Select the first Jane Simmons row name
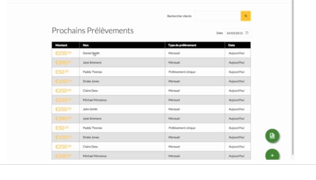 click(x=92, y=62)
